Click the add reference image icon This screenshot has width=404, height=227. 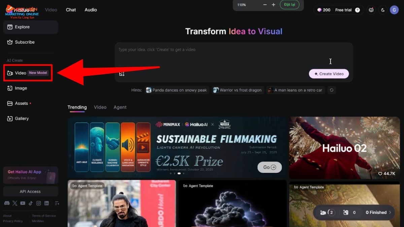tap(122, 74)
